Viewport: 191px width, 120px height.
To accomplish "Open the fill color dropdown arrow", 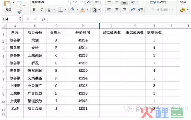I will click(x=77, y=10).
